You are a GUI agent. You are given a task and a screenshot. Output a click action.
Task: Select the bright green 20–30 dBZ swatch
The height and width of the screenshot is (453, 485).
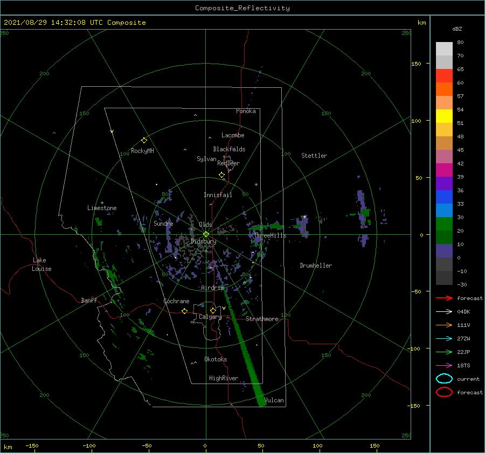444,224
